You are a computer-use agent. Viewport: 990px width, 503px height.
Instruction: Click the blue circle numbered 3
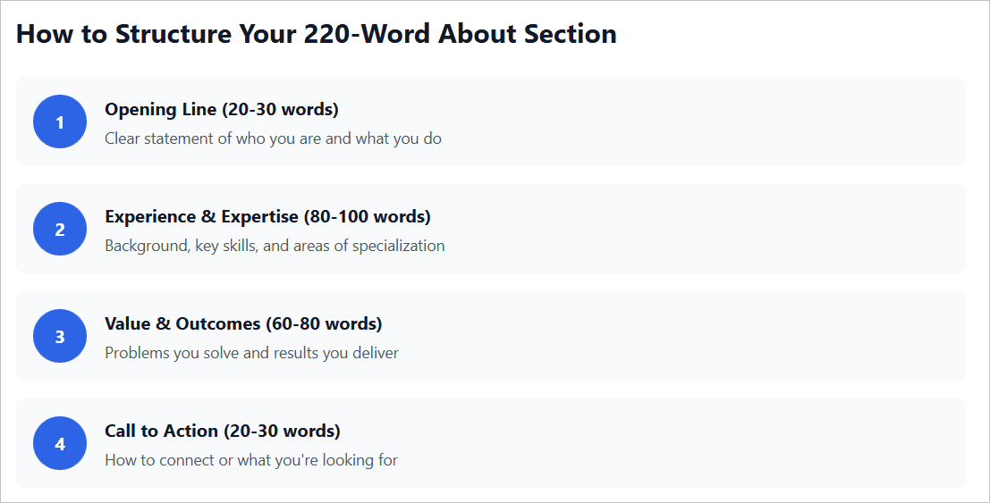pyautogui.click(x=60, y=336)
